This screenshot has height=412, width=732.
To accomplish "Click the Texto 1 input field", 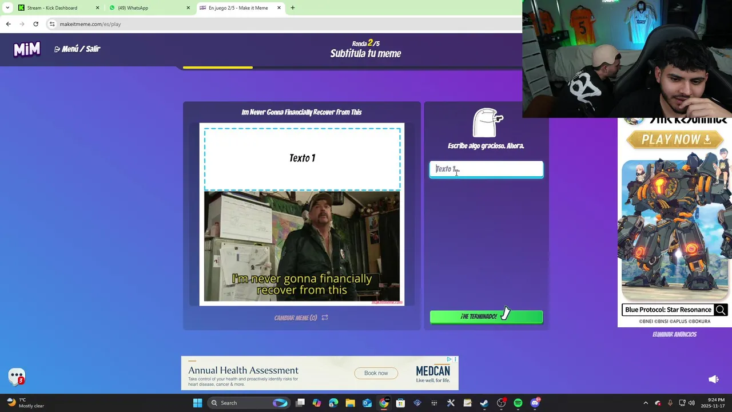I will tap(486, 169).
